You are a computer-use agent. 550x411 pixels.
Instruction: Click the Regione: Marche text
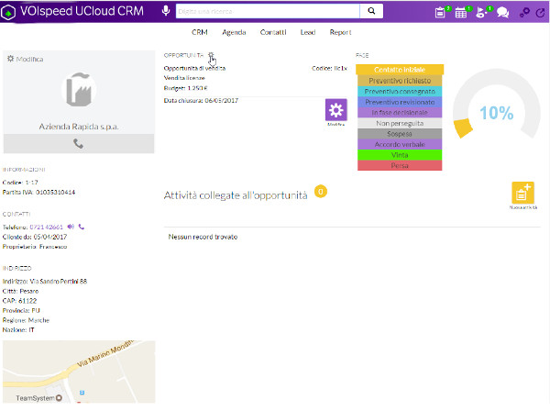click(26, 320)
